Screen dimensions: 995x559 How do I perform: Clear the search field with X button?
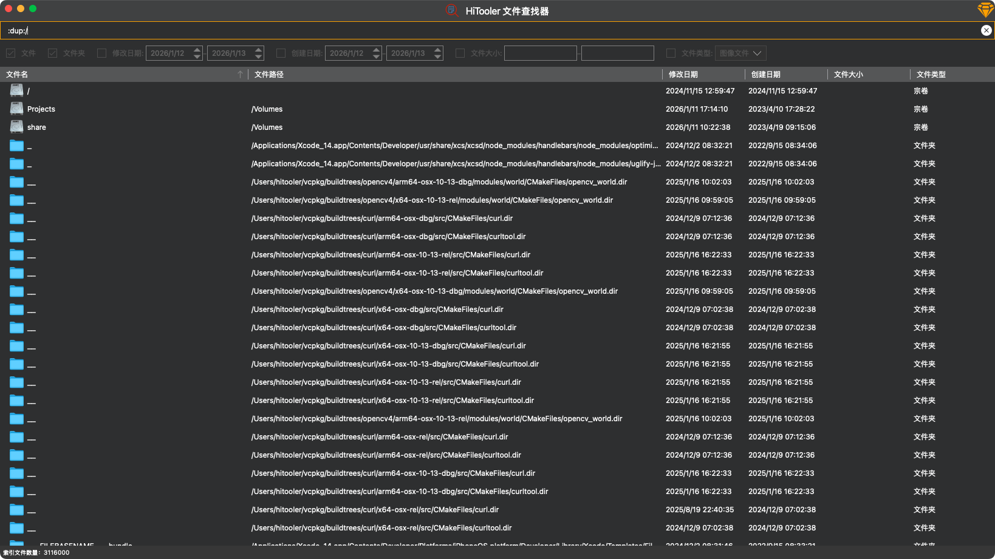[x=986, y=30]
